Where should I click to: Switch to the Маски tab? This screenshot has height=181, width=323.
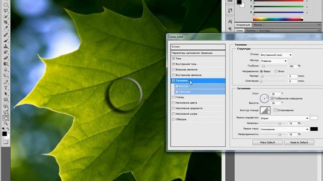pyautogui.click(x=257, y=25)
